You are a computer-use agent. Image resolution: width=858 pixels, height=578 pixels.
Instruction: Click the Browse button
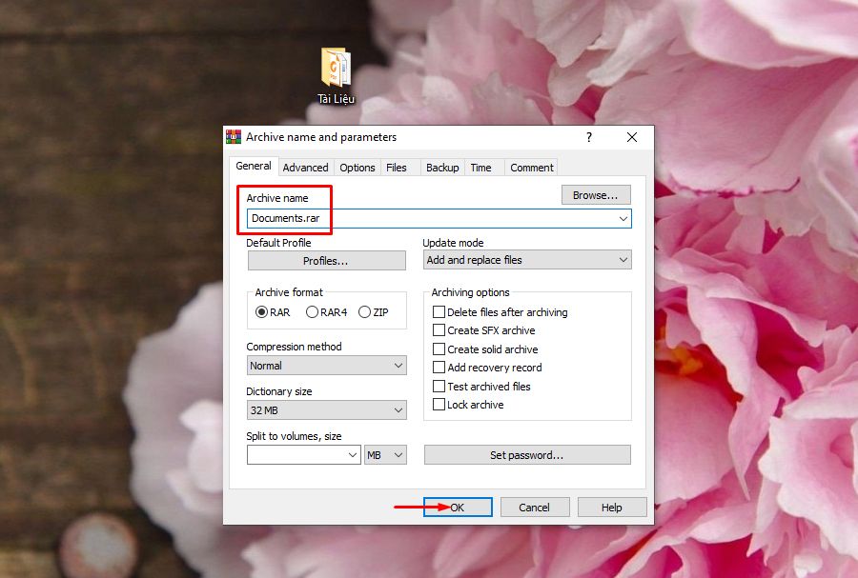point(595,194)
